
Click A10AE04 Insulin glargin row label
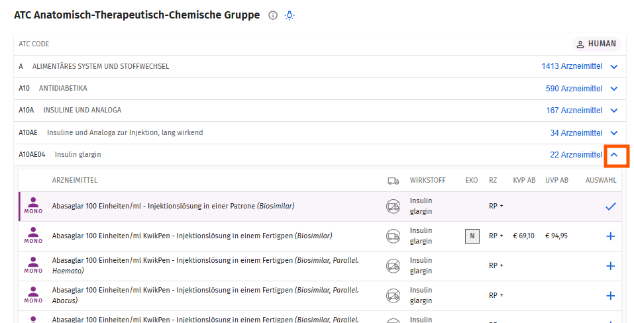click(x=60, y=155)
